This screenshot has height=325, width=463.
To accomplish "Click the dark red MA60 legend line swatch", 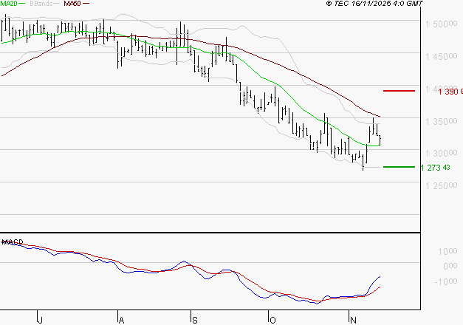I will click(86, 4).
